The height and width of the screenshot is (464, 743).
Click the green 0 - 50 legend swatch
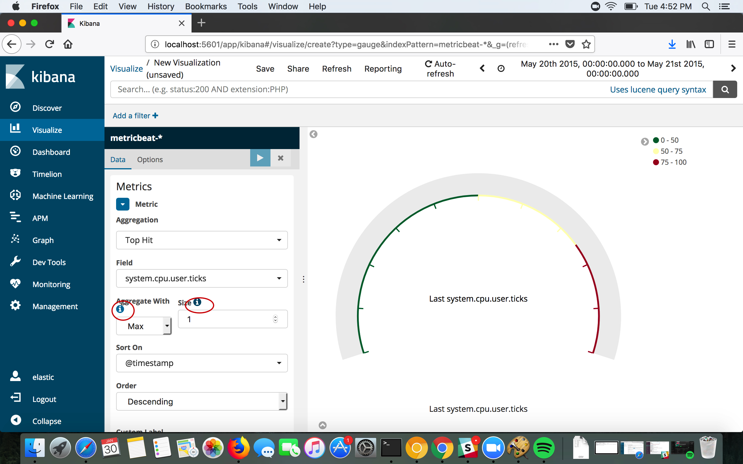(x=656, y=140)
